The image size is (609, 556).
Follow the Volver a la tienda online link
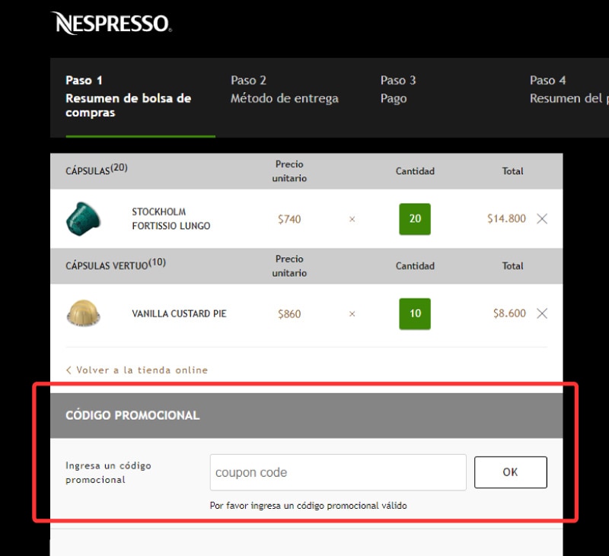137,370
